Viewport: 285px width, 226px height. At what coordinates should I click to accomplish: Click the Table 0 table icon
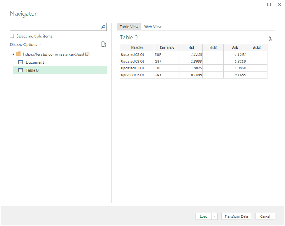[20, 70]
